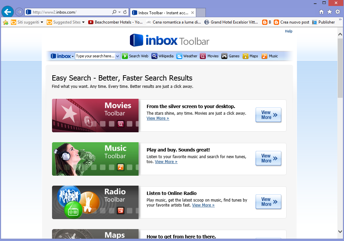
Task: Click the Help link
Action: [x=289, y=31]
